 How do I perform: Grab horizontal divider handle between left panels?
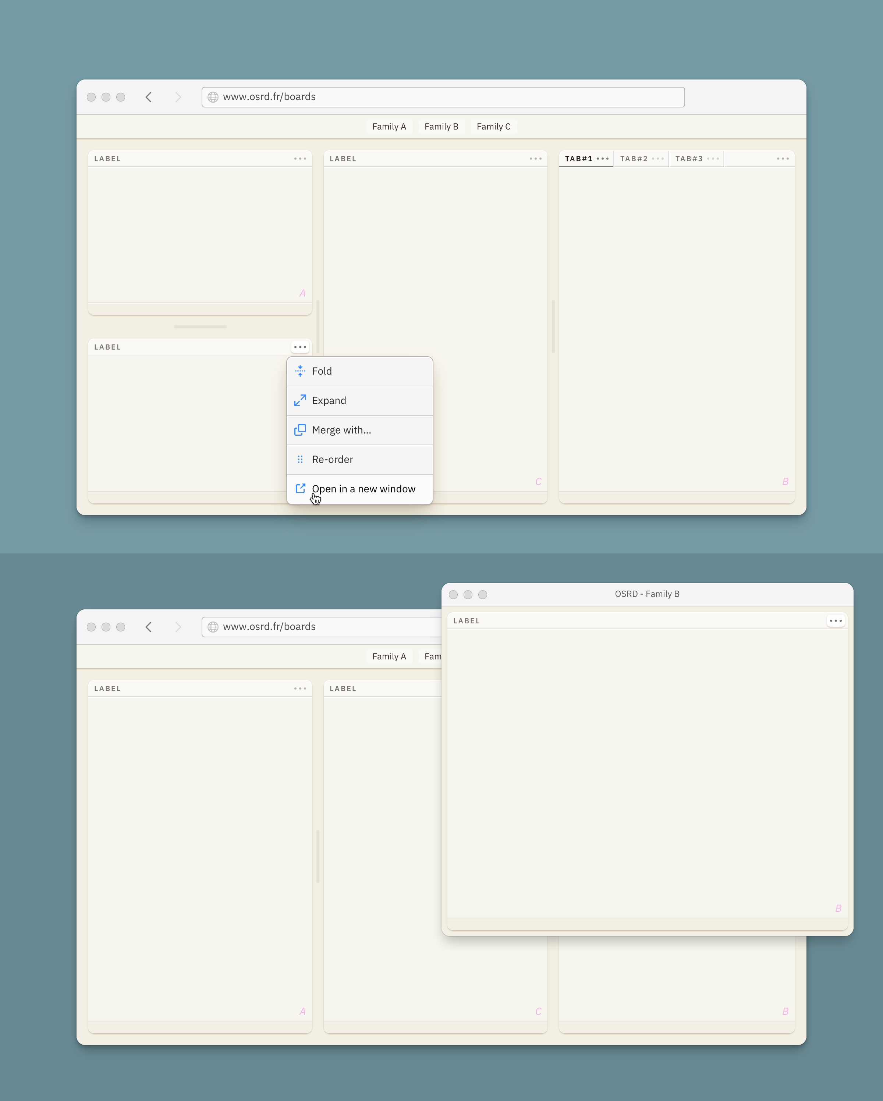(x=200, y=327)
